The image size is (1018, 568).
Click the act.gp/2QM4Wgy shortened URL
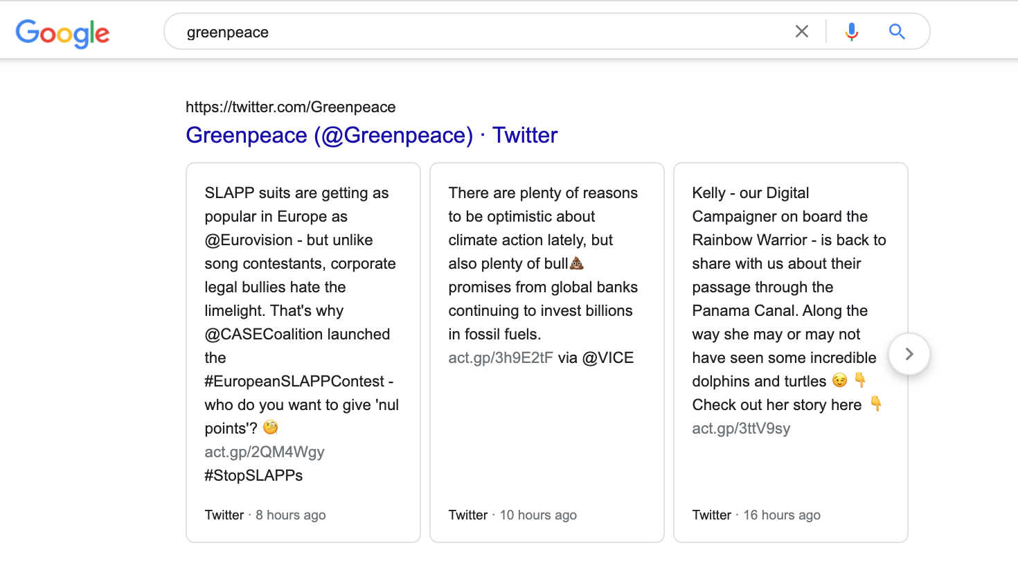pos(265,452)
